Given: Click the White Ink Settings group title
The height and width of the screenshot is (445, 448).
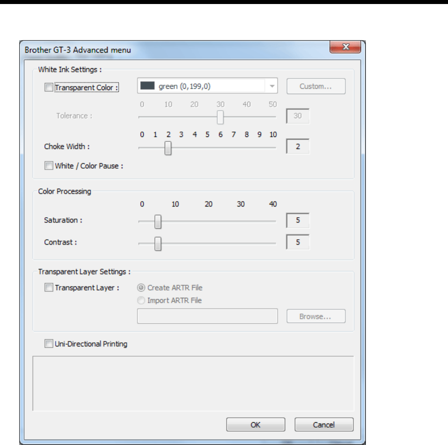Looking at the screenshot, I should (70, 70).
